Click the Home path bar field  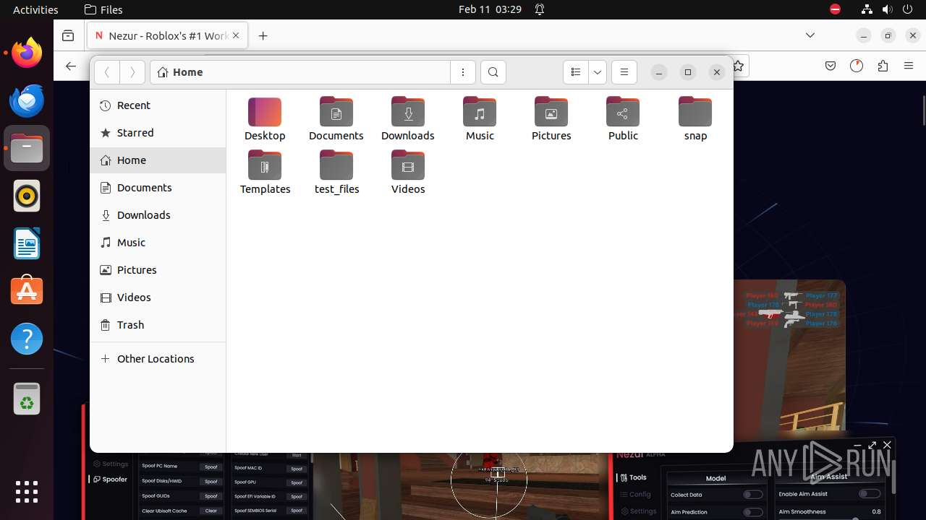click(300, 72)
